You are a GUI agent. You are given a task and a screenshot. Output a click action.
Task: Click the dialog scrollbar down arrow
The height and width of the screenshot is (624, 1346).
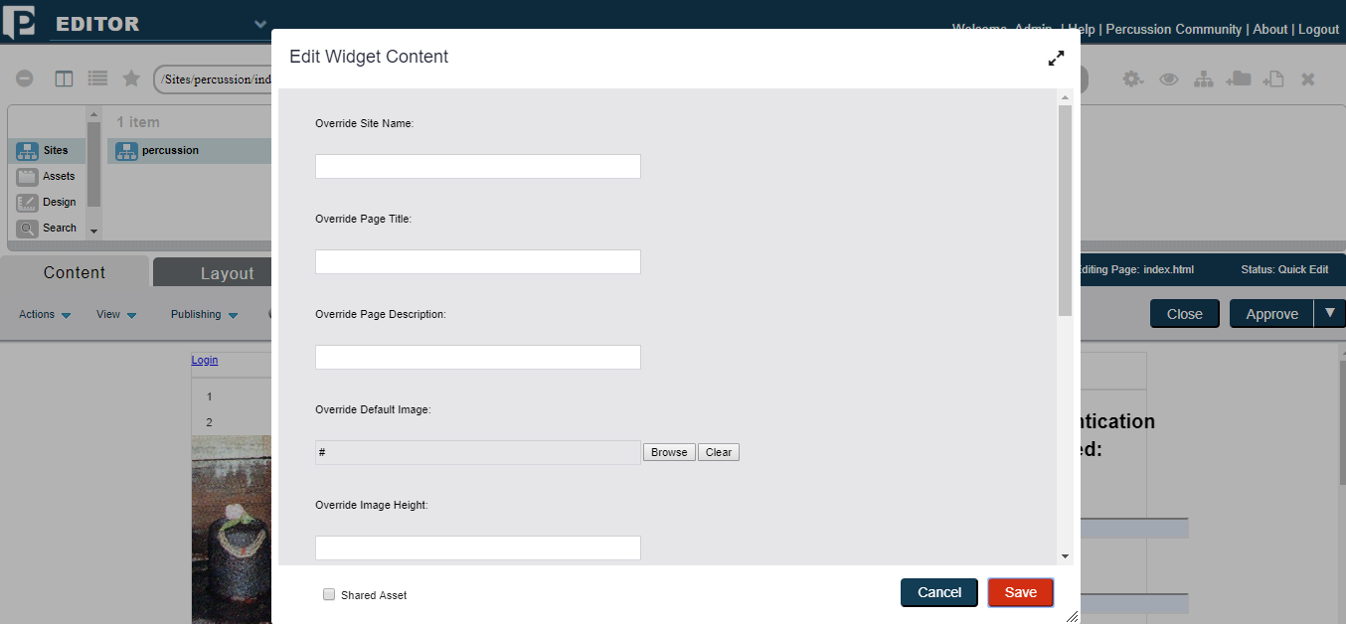coord(1065,556)
